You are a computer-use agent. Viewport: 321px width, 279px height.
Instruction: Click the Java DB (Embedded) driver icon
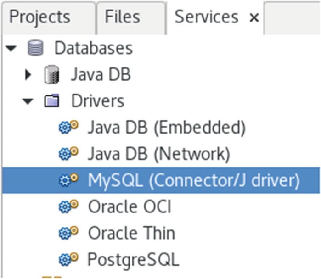68,127
